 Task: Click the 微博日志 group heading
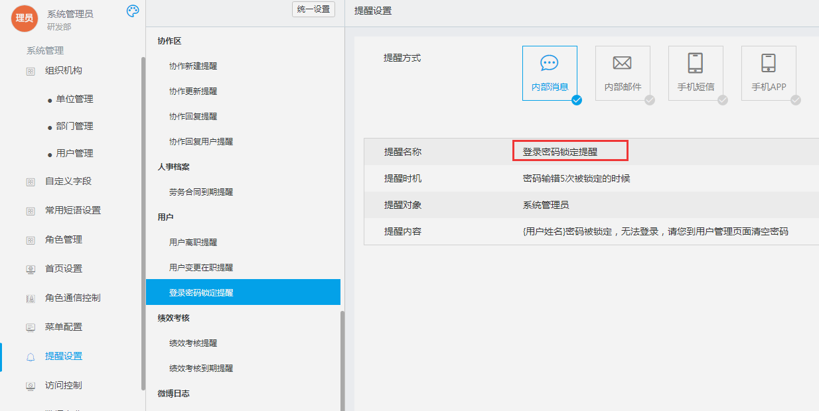coord(173,394)
